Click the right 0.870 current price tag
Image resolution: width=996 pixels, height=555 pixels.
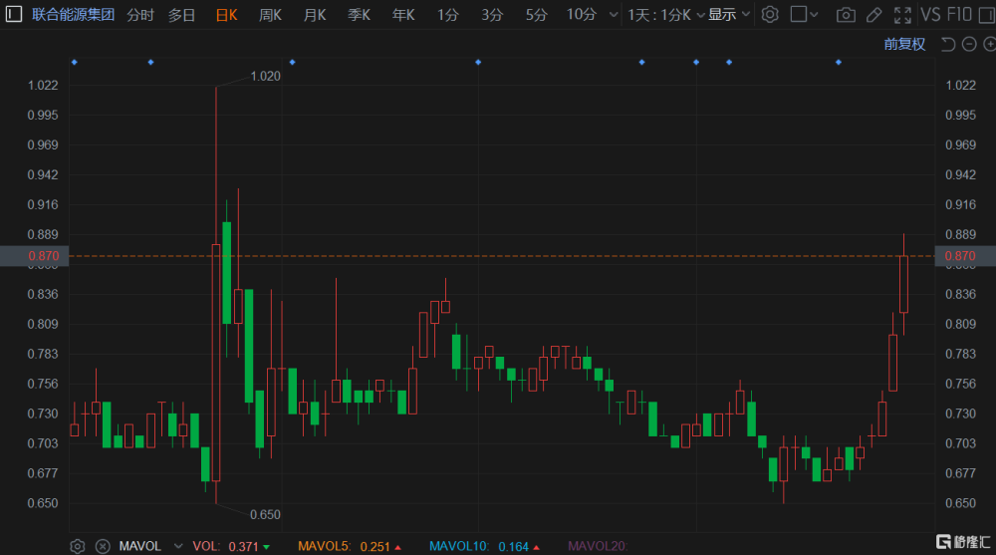(x=965, y=256)
